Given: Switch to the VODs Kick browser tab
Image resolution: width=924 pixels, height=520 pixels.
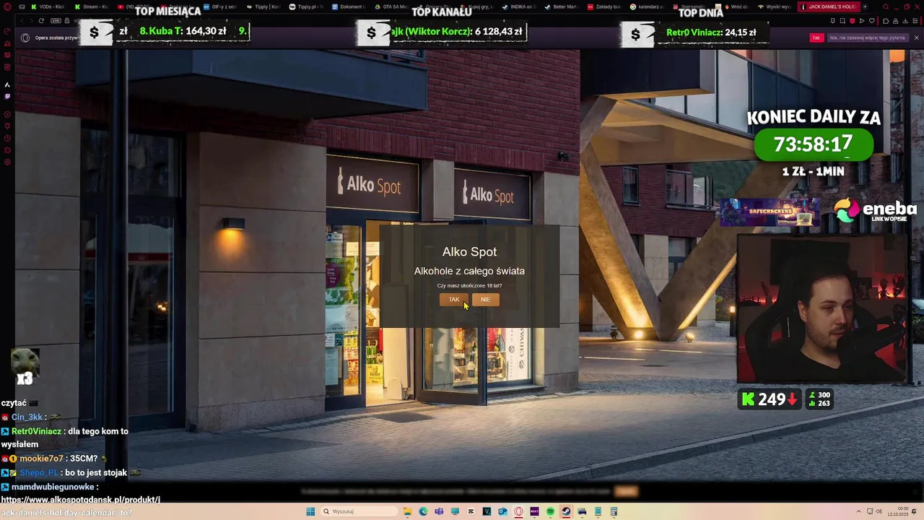Looking at the screenshot, I should click(x=48, y=6).
